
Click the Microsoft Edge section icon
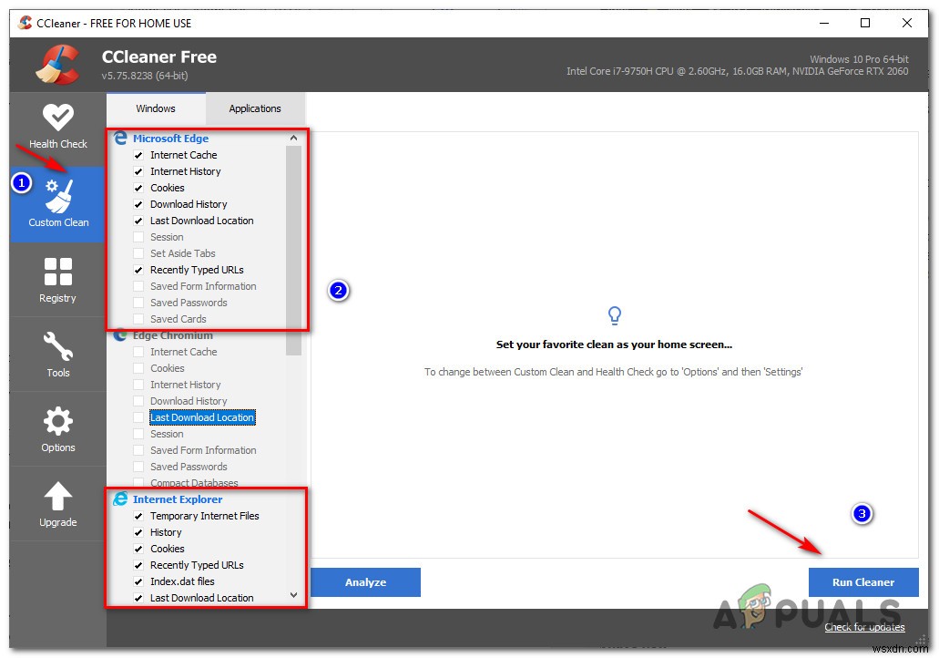120,138
